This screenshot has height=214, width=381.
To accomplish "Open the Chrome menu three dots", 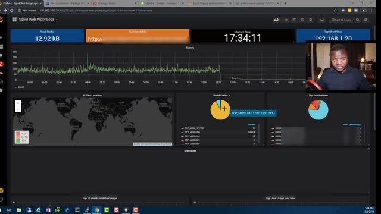I will click(371, 11).
